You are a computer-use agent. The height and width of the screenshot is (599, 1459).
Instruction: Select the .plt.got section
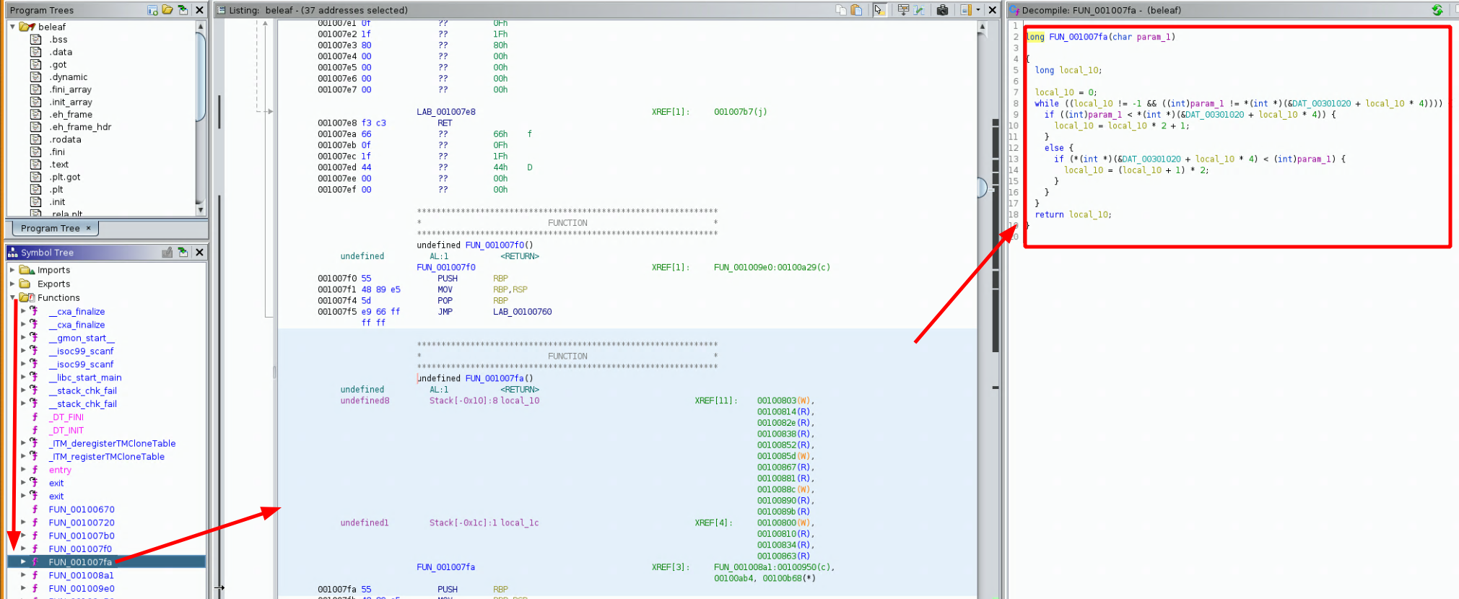pyautogui.click(x=65, y=178)
